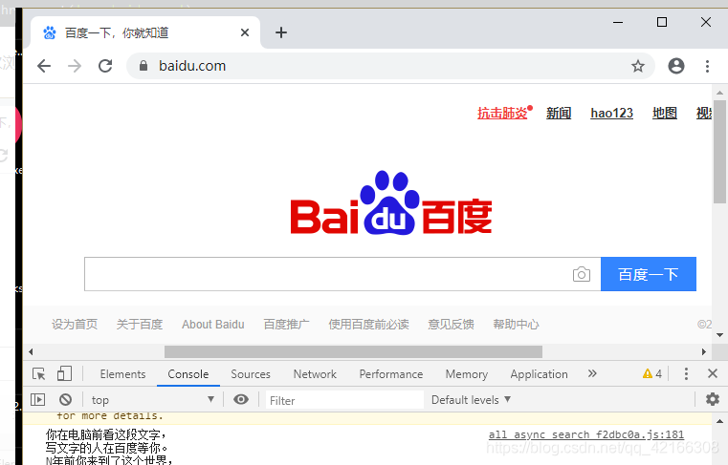Screen dimensions: 728x465
Task: Clear the console with the ban icon
Action: coord(65,399)
